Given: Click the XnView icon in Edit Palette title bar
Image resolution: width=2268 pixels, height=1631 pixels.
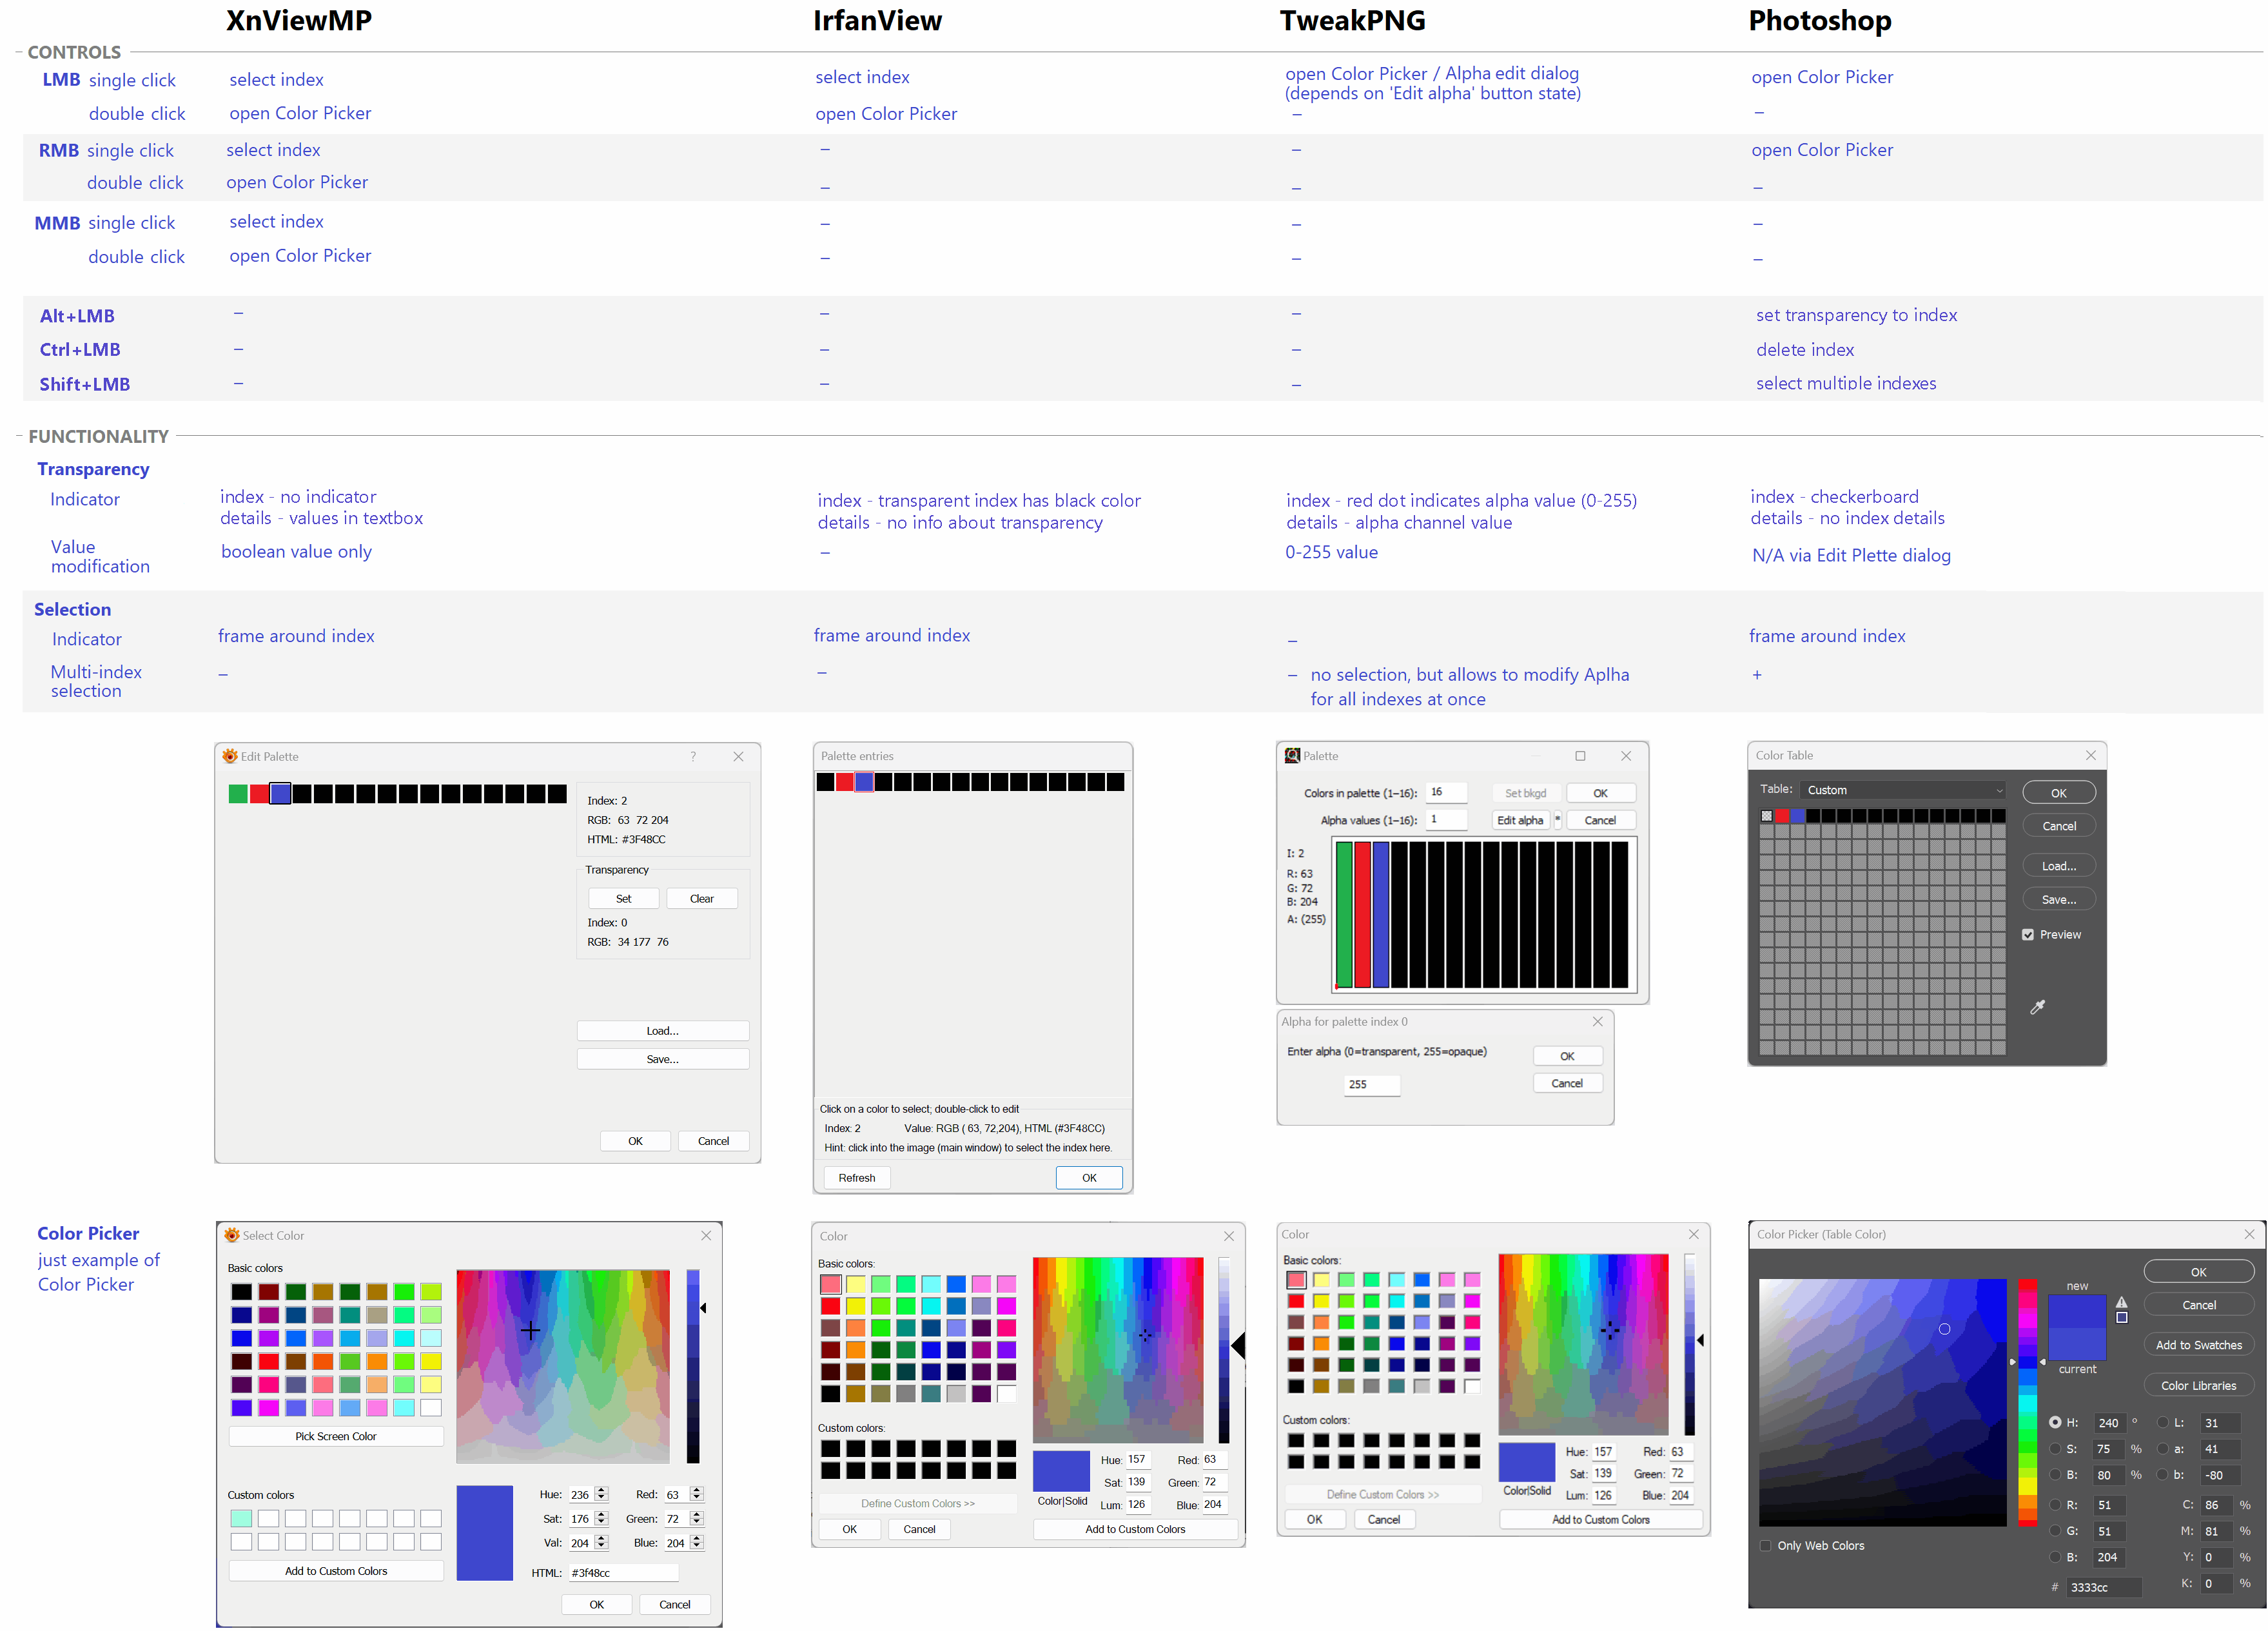Looking at the screenshot, I should coord(230,756).
